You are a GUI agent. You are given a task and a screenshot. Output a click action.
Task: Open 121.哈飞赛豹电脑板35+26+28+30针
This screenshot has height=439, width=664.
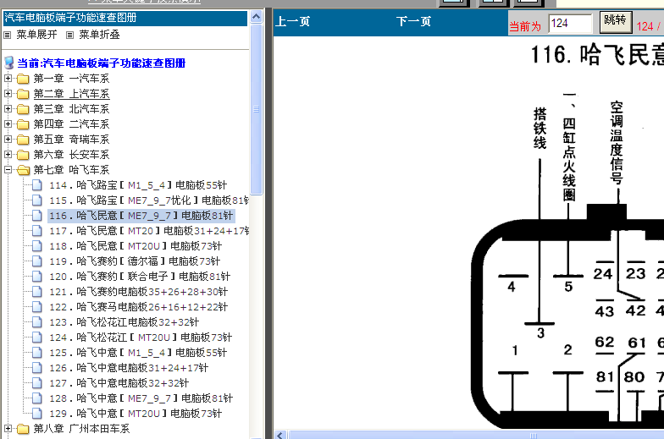point(139,292)
